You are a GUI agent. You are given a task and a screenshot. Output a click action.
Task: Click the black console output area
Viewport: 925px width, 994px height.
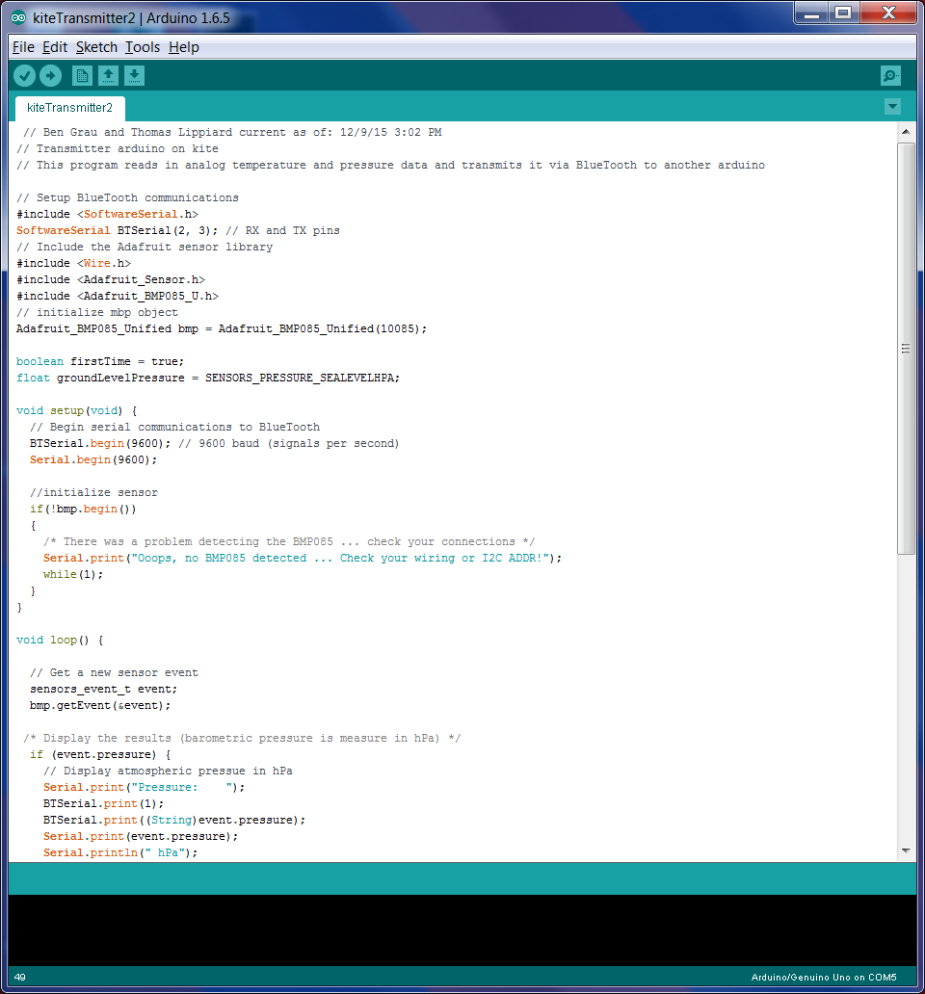(x=462, y=930)
